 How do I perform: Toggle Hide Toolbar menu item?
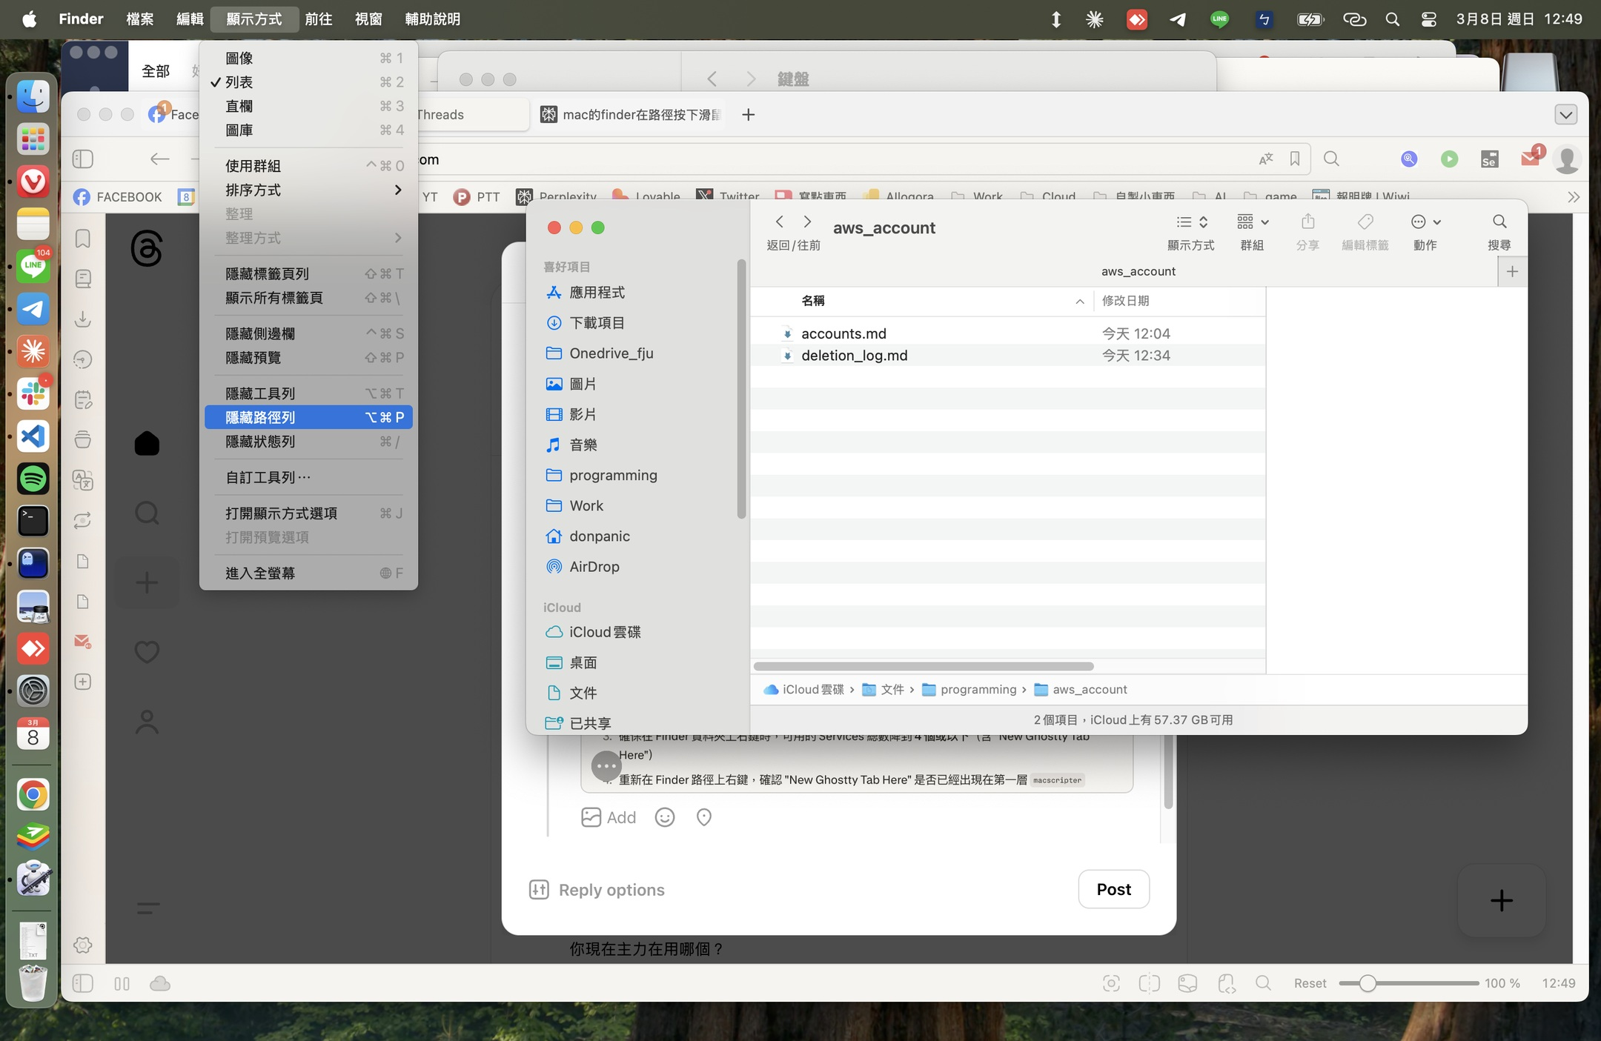pos(308,393)
